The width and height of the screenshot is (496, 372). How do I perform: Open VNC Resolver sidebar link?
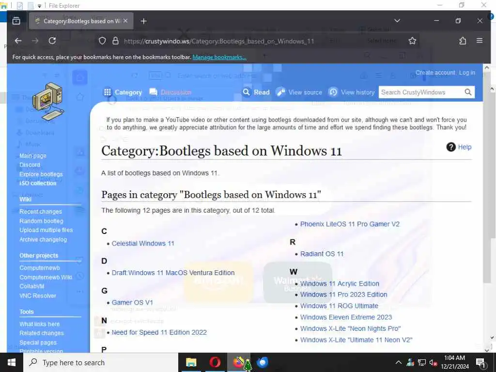[38, 296]
